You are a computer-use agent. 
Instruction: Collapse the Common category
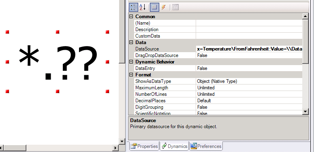point(131,17)
